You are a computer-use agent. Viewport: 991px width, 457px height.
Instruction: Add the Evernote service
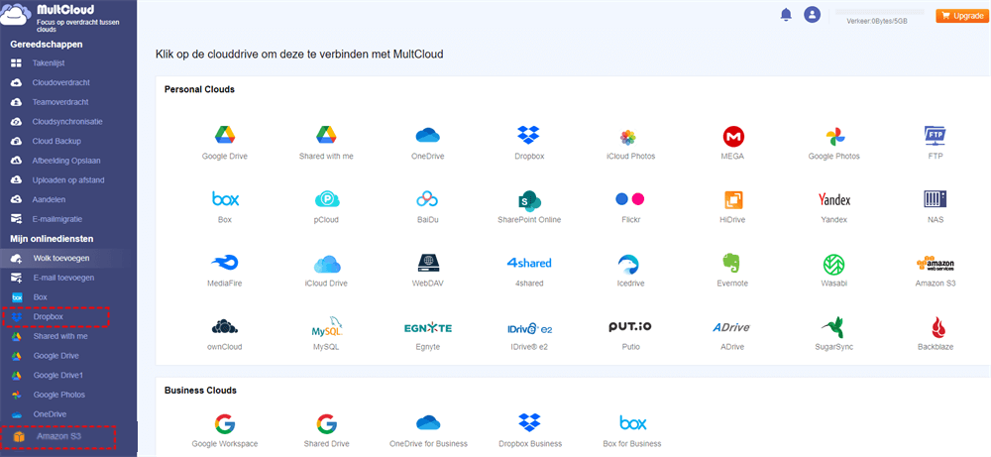pos(733,270)
